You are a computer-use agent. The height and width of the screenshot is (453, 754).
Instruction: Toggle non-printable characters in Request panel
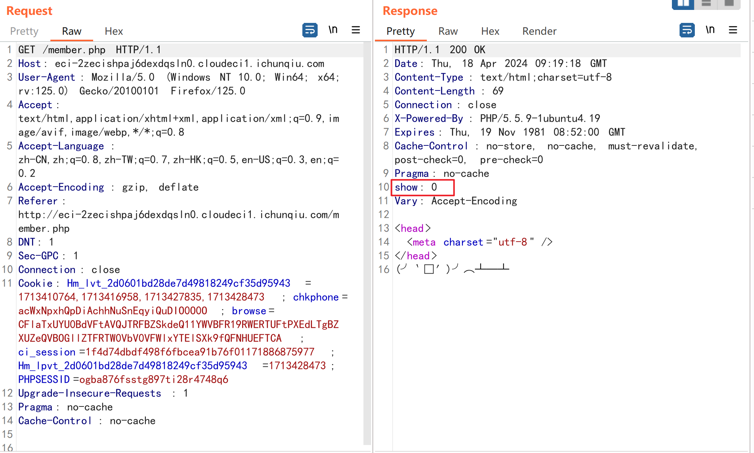(333, 30)
